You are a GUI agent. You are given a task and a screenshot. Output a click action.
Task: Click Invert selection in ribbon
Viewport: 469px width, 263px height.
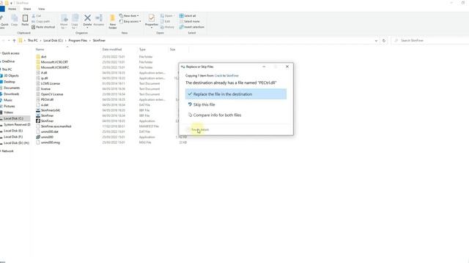pos(192,27)
